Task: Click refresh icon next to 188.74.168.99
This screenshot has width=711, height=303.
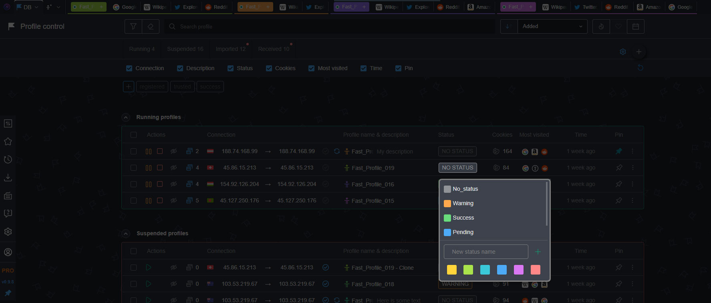Action: click(337, 151)
